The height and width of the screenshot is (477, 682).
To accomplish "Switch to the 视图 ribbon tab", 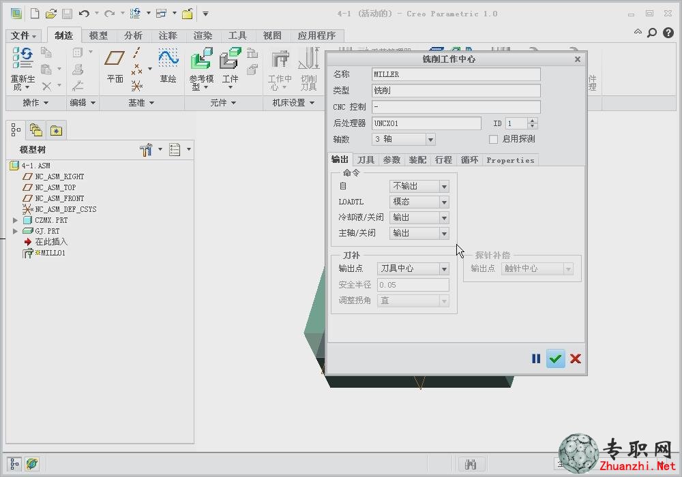I will (272, 35).
